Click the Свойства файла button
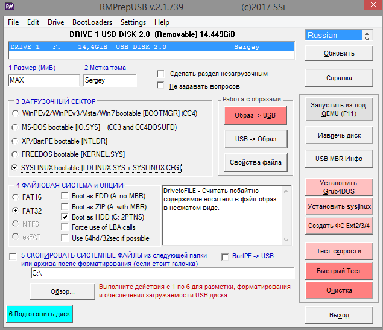 tap(256, 162)
